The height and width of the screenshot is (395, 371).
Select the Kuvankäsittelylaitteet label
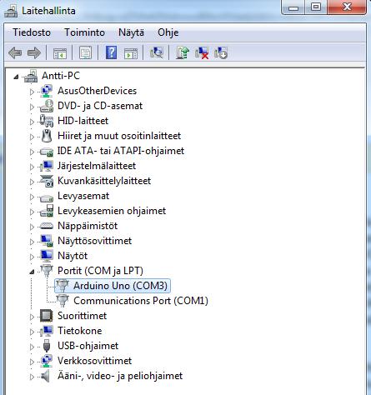click(104, 181)
